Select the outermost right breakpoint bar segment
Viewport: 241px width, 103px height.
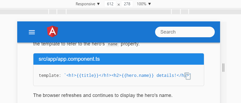[215, 12]
